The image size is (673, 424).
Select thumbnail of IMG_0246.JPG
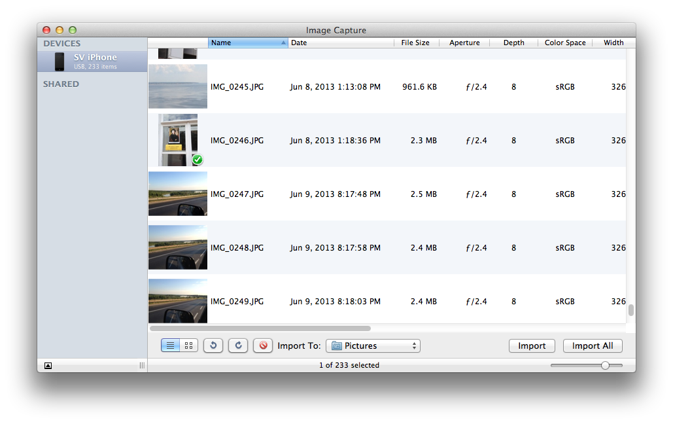point(178,140)
